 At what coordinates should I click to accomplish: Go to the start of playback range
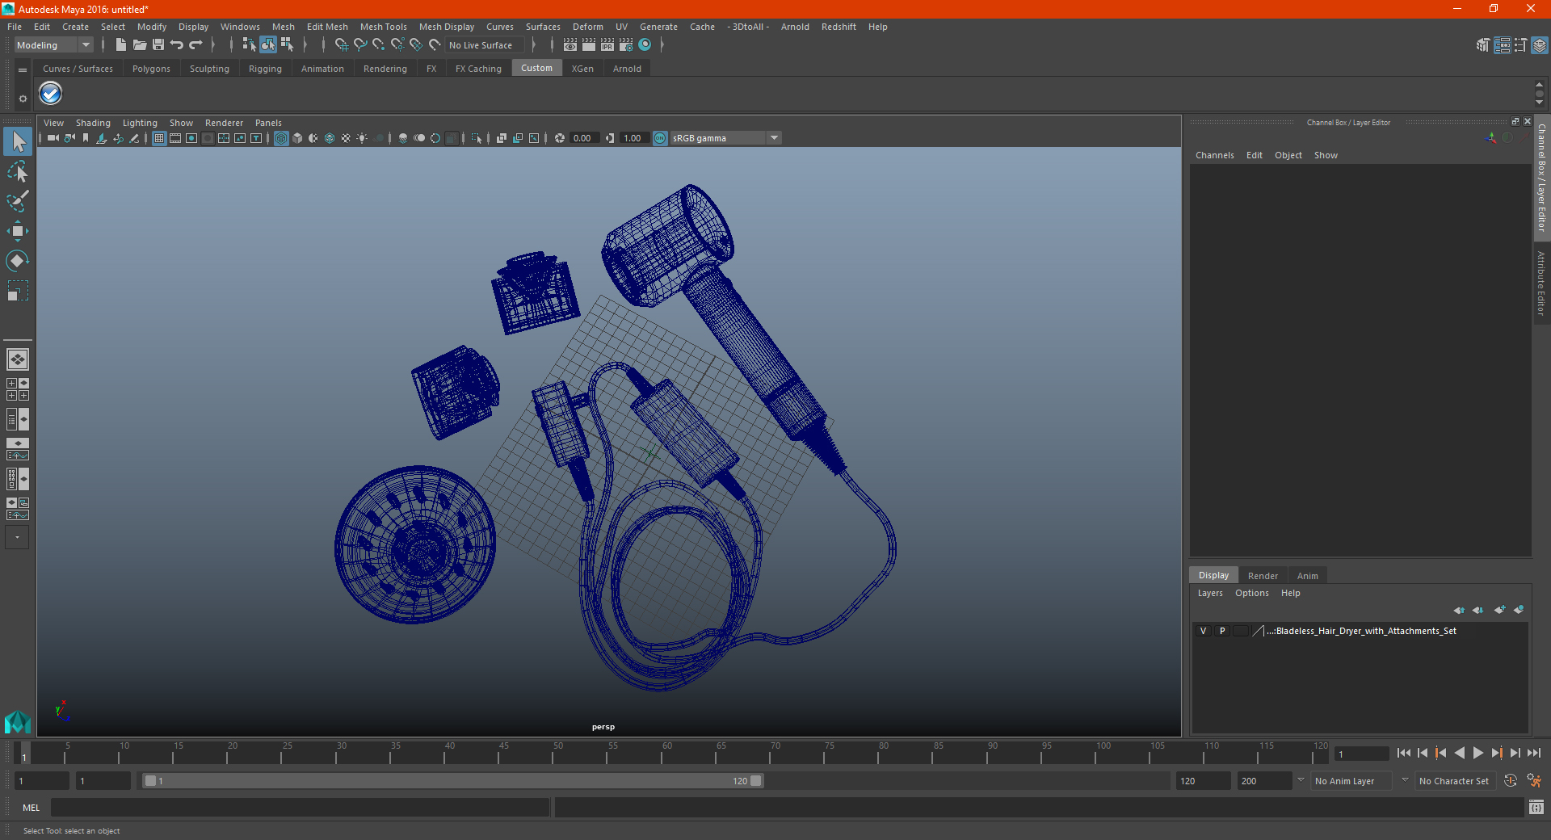pos(1404,753)
